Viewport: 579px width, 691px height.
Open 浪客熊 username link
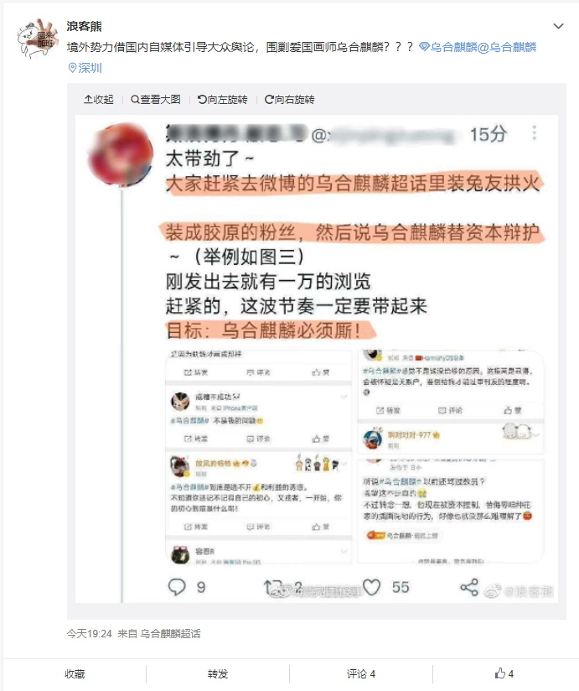point(84,27)
